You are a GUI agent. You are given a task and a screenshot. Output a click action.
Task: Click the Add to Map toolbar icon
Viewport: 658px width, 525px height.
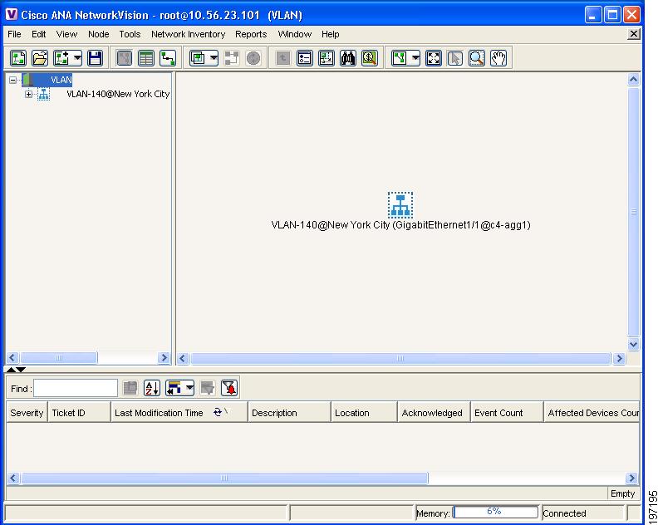click(x=61, y=58)
